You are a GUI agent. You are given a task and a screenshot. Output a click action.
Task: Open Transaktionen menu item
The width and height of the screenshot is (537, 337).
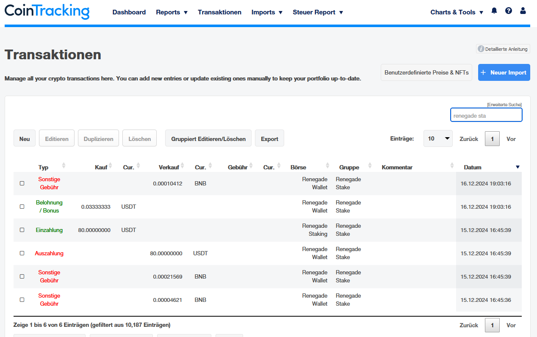coord(219,12)
